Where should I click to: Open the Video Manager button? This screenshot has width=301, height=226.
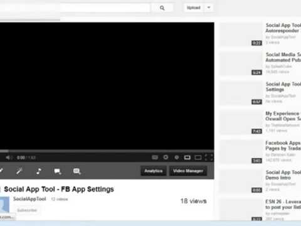click(x=188, y=171)
